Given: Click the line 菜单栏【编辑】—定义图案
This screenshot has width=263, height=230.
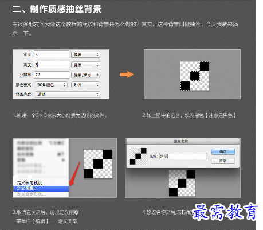Looking at the screenshot, I should coord(46,221).
